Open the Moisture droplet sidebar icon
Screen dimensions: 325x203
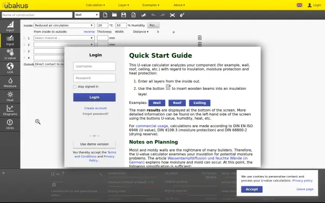point(10,82)
